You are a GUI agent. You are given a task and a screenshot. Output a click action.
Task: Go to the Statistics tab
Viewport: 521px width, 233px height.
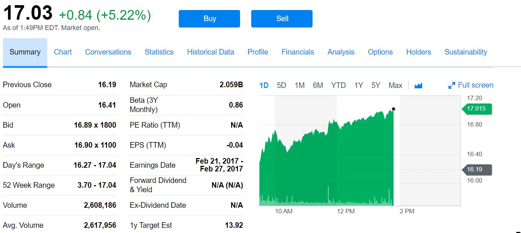[x=159, y=52]
